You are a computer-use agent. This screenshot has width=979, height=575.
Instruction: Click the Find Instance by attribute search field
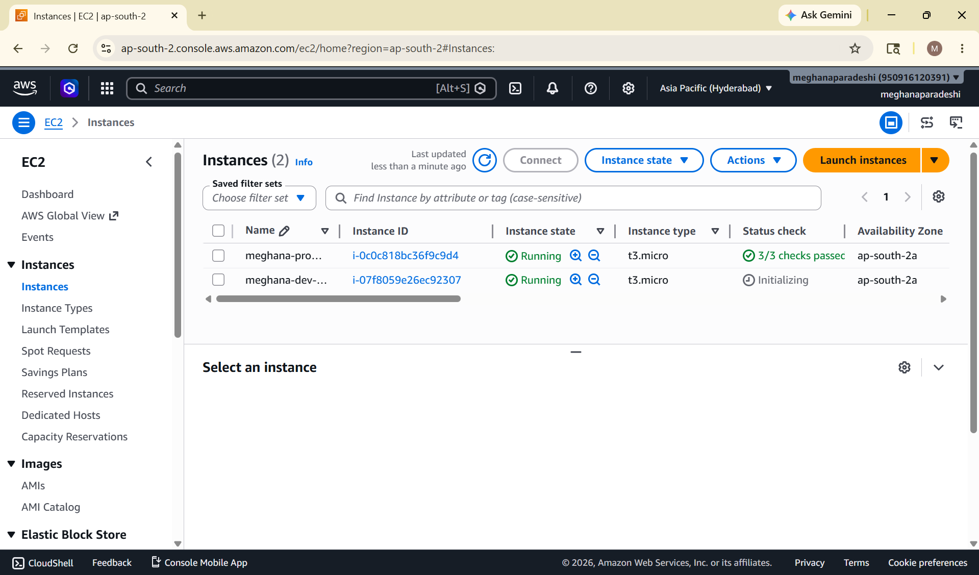(x=573, y=198)
